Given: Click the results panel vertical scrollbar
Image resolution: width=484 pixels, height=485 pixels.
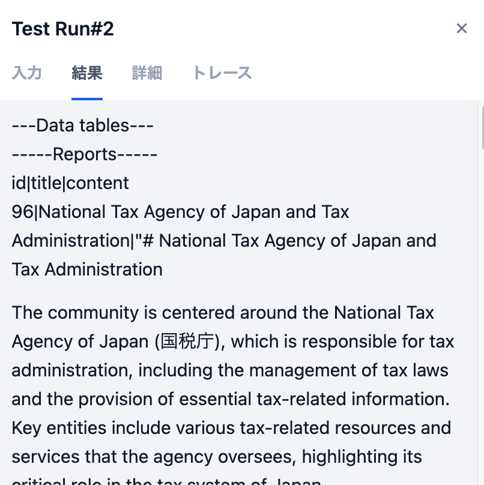Looking at the screenshot, I should (482, 127).
